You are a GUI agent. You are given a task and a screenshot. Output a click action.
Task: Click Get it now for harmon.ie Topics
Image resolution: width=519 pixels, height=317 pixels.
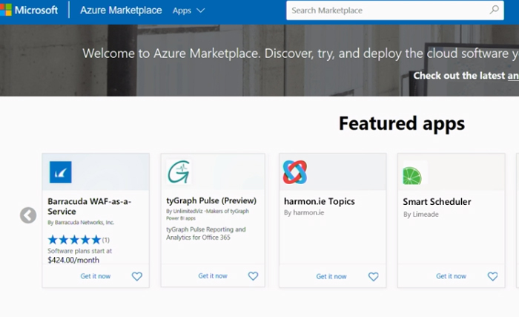(331, 277)
